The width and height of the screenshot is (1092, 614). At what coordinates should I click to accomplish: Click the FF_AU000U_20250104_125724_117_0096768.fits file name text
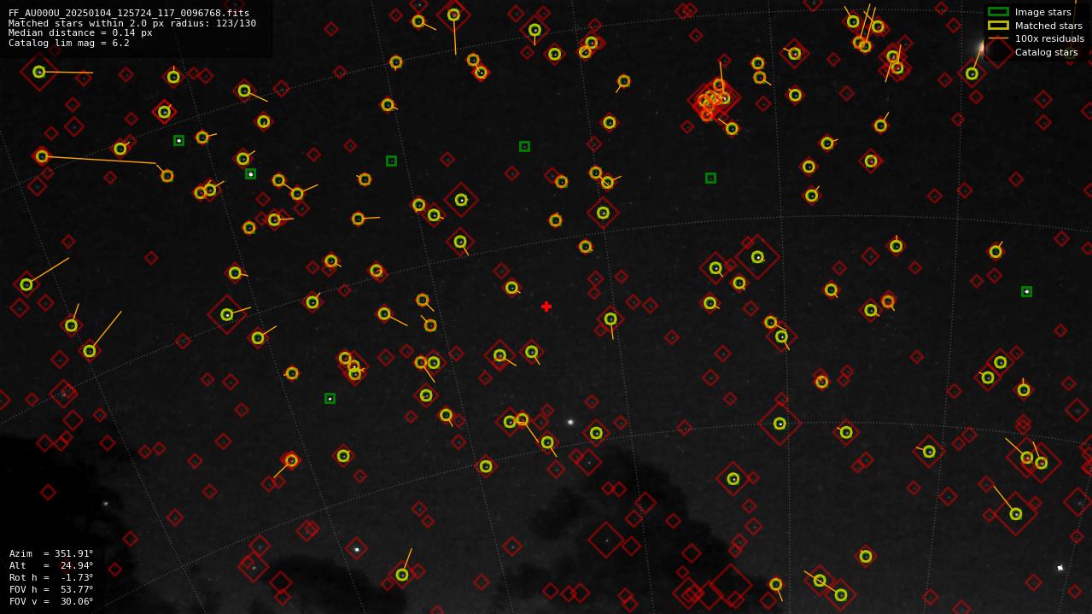point(129,13)
